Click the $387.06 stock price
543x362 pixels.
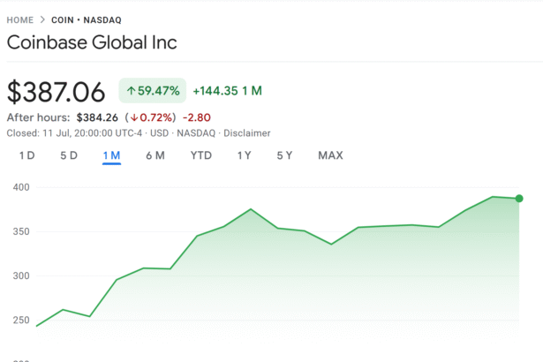(x=57, y=91)
